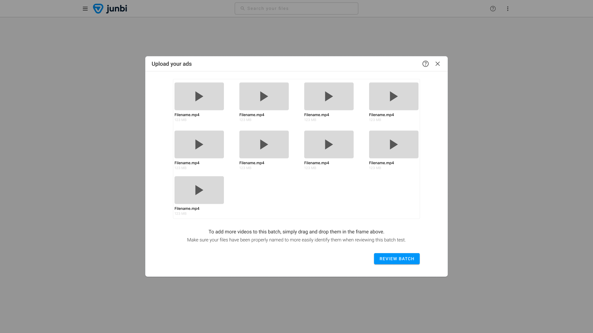Play the second video in top row

[x=264, y=97]
